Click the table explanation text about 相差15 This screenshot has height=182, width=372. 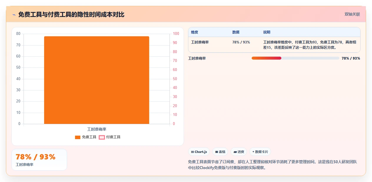(310, 45)
